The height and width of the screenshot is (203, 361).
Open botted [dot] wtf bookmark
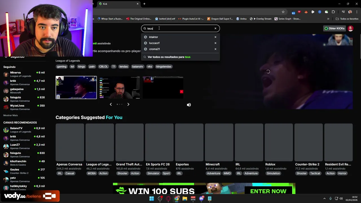point(165,19)
